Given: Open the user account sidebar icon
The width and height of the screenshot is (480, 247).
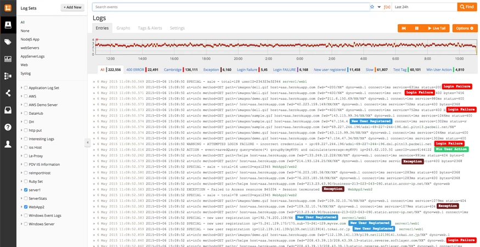Looking at the screenshot, I should click(8, 144).
